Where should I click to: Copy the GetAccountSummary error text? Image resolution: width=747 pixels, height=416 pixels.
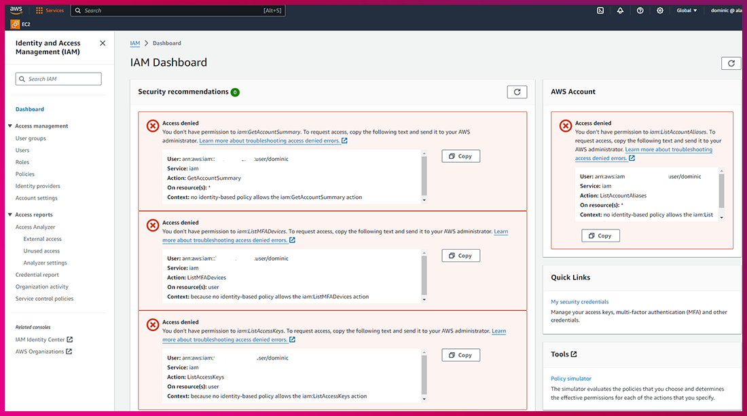pyautogui.click(x=460, y=156)
